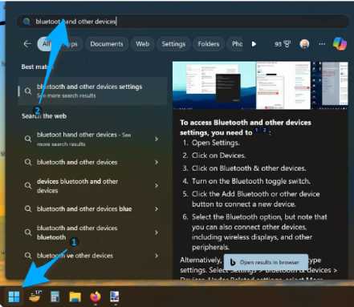Switch to the Settings filter tab
This screenshot has width=354, height=307.
pos(173,44)
